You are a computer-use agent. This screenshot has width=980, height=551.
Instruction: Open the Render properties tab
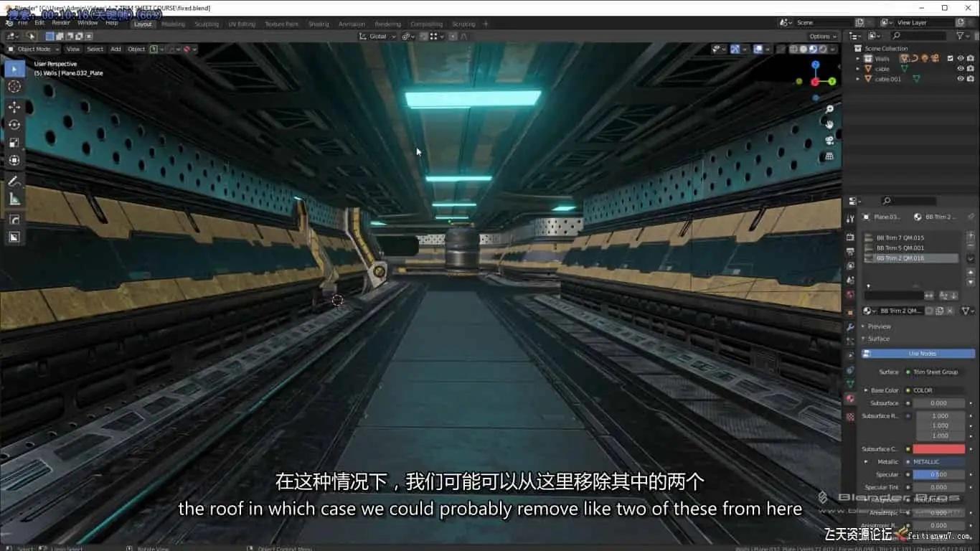pos(850,237)
